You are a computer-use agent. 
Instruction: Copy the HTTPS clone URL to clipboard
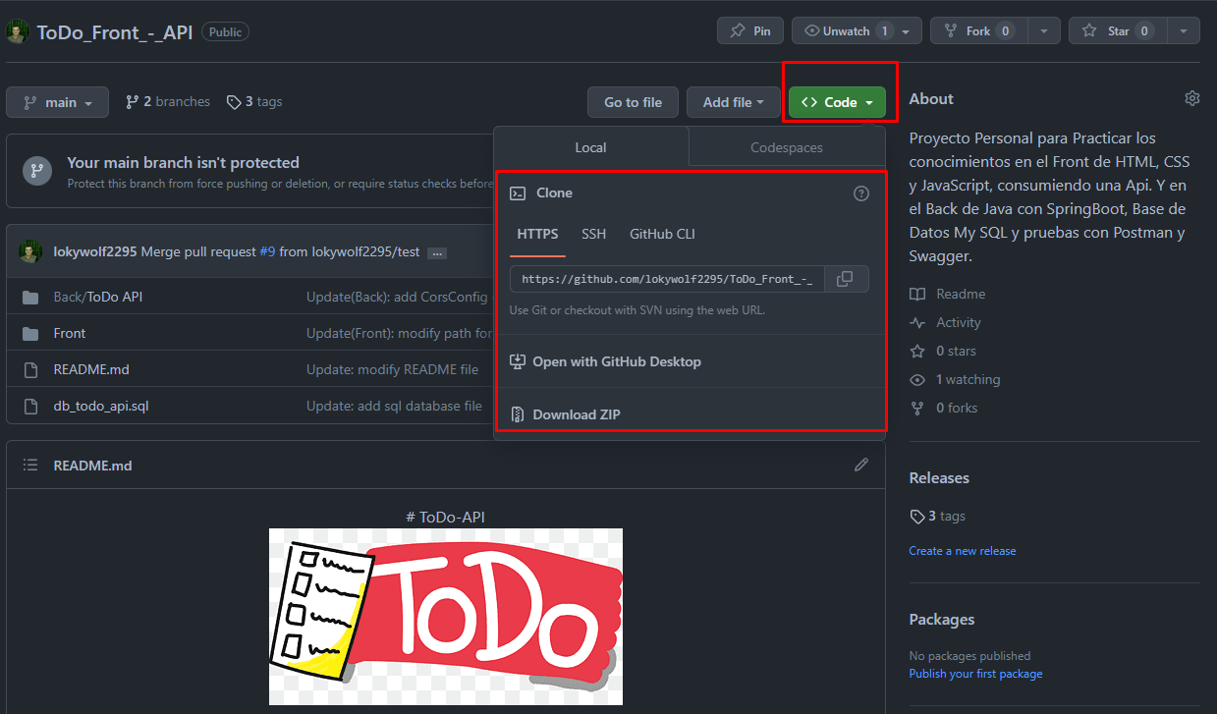pyautogui.click(x=845, y=279)
